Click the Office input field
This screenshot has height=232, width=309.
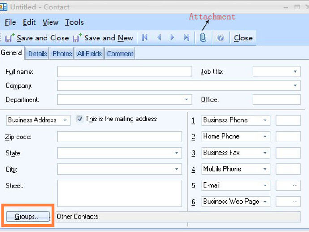[276, 99]
